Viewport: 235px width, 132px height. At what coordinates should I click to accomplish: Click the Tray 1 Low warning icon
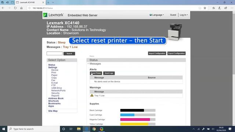pyautogui.click(x=92, y=95)
